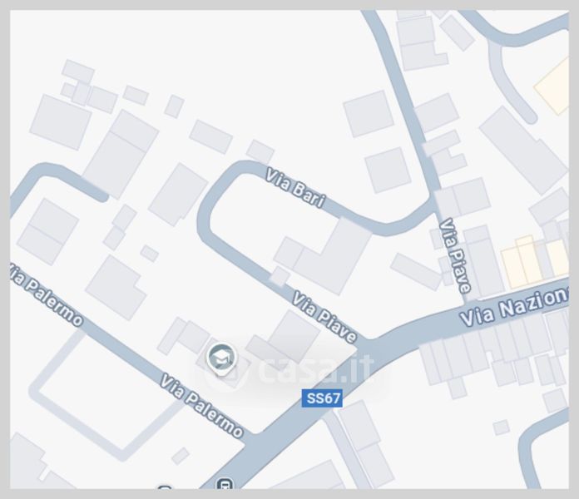
Task: Click the school graduation-cap map marker
Action: (x=221, y=358)
